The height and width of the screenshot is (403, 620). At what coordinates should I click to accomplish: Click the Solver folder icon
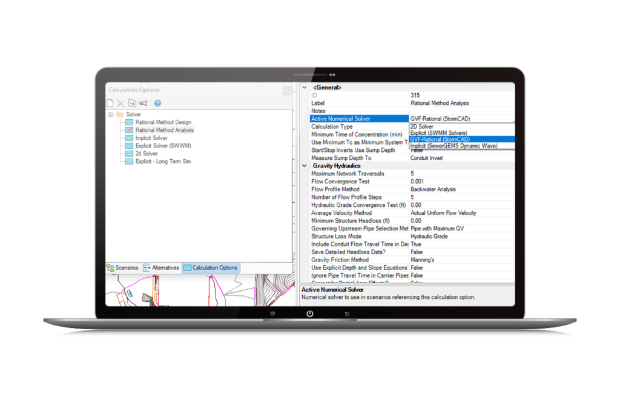tap(121, 114)
